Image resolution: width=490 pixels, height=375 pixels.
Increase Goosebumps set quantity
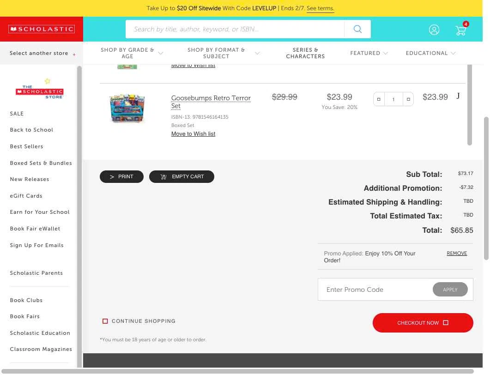click(x=408, y=99)
